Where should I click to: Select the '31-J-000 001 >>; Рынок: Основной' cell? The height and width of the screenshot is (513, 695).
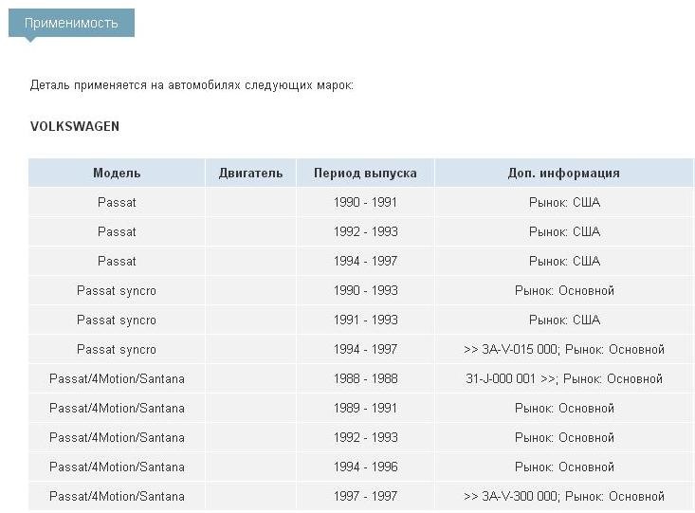564,378
